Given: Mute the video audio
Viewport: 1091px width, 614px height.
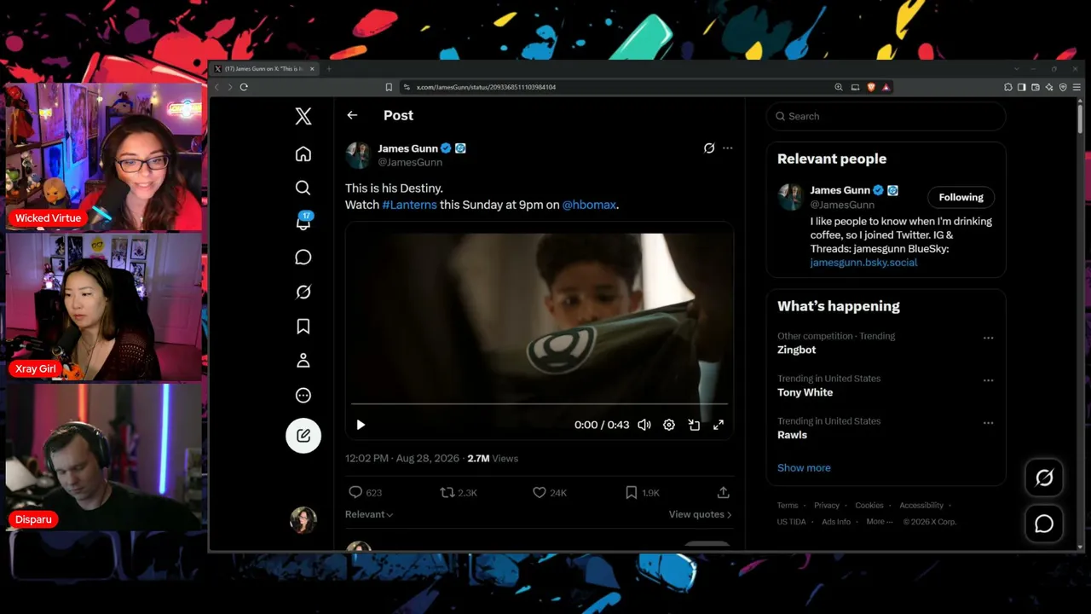Looking at the screenshot, I should [644, 425].
